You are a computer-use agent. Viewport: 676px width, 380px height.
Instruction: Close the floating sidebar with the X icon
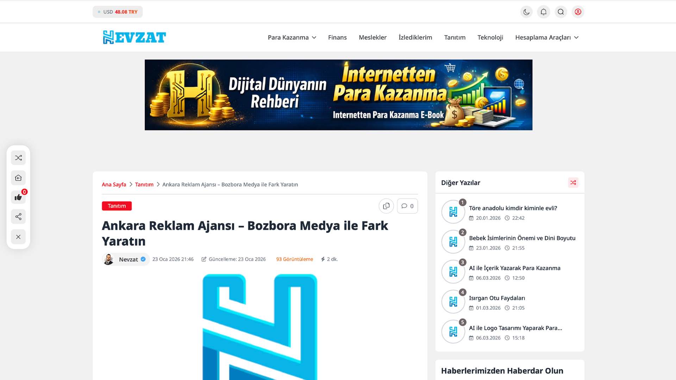tap(18, 237)
